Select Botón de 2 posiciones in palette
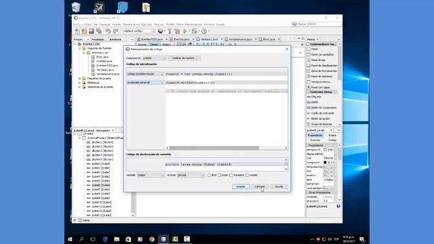 [x=321, y=108]
